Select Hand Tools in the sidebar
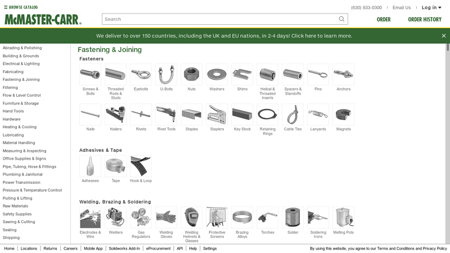Screen dimensions: 450x253 pos(13,111)
